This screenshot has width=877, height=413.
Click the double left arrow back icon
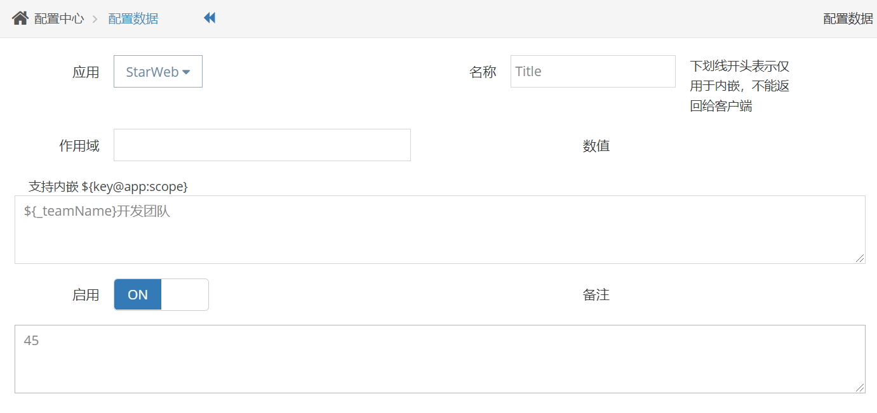coord(210,18)
